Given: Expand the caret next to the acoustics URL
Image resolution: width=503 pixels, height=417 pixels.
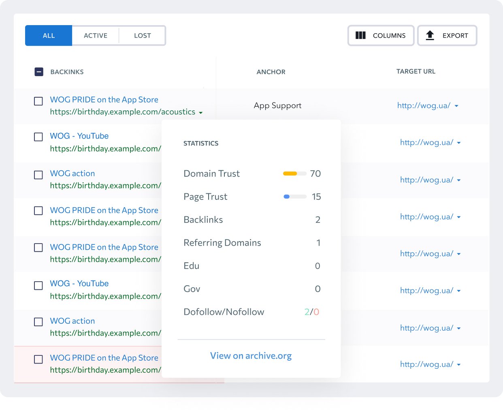Looking at the screenshot, I should pos(201,113).
